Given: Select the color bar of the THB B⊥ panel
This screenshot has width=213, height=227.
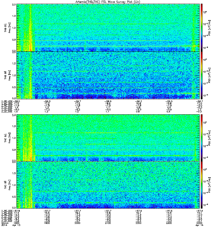Looking at the screenshot, I should [x=201, y=28].
